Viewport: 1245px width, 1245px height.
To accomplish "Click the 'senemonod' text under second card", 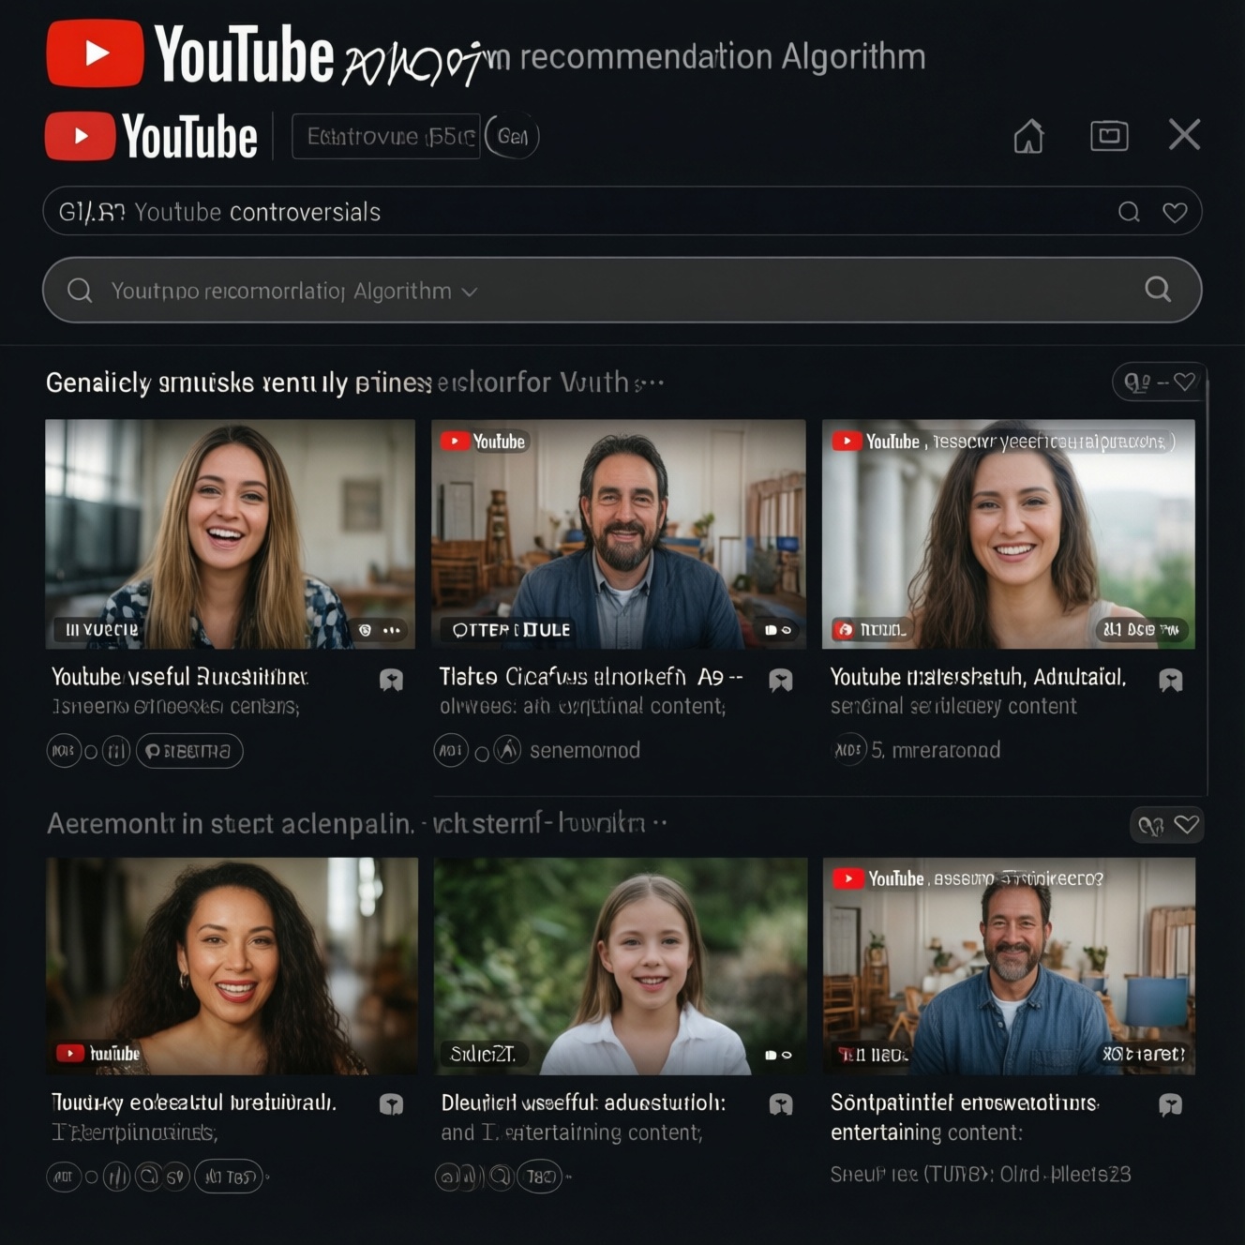I will click(x=585, y=751).
